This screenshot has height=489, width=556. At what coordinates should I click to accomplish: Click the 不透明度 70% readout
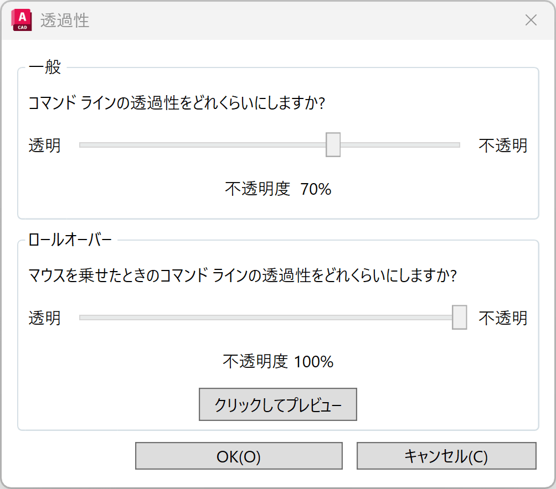[x=278, y=189]
